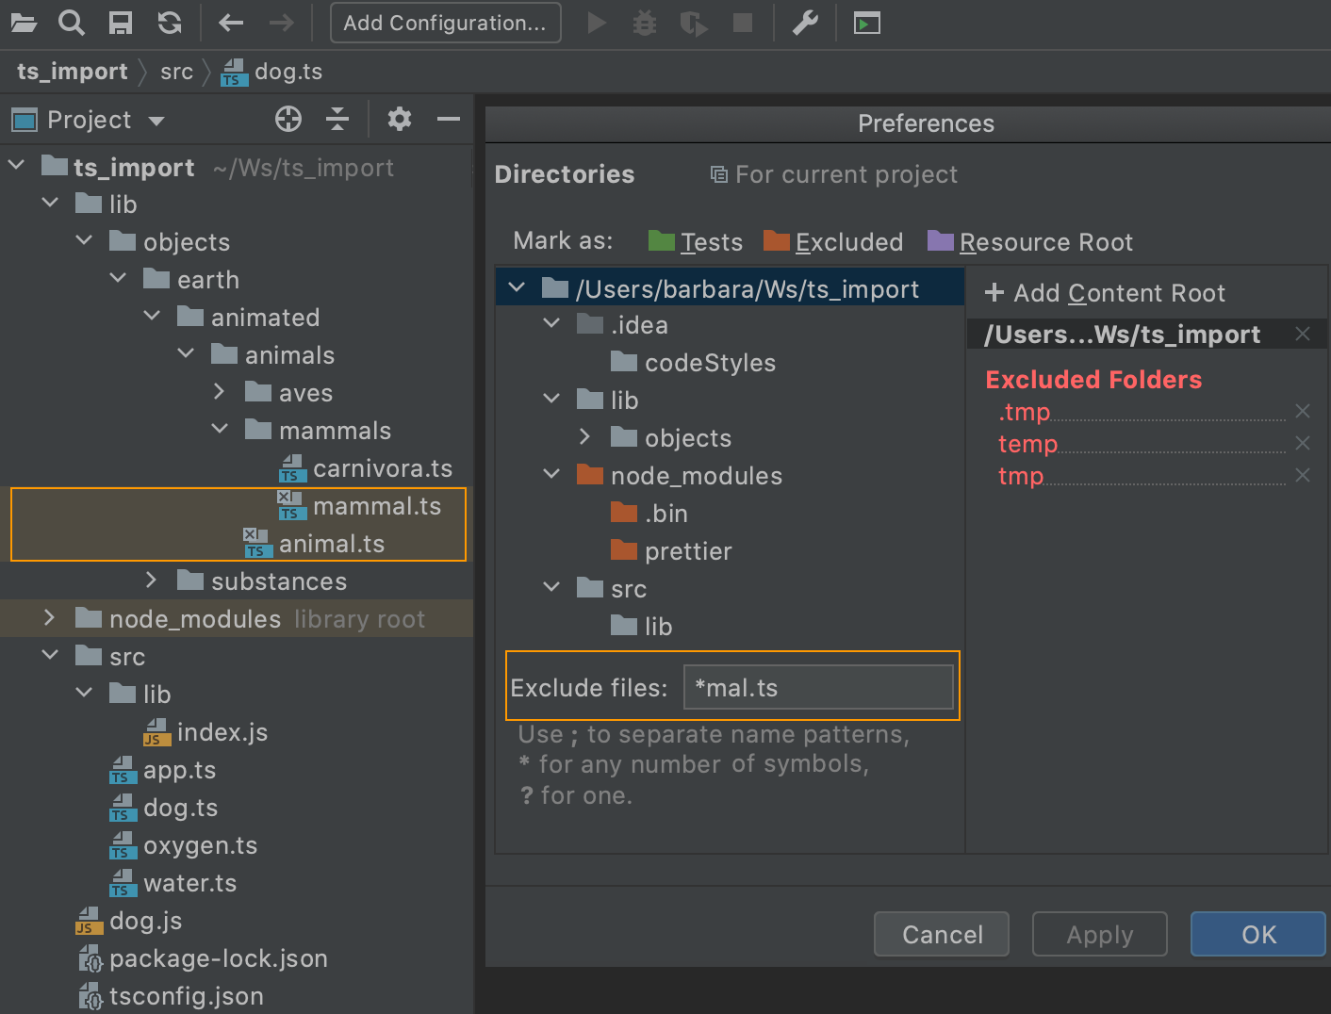Click Collapse All icon in Project panel

(337, 119)
